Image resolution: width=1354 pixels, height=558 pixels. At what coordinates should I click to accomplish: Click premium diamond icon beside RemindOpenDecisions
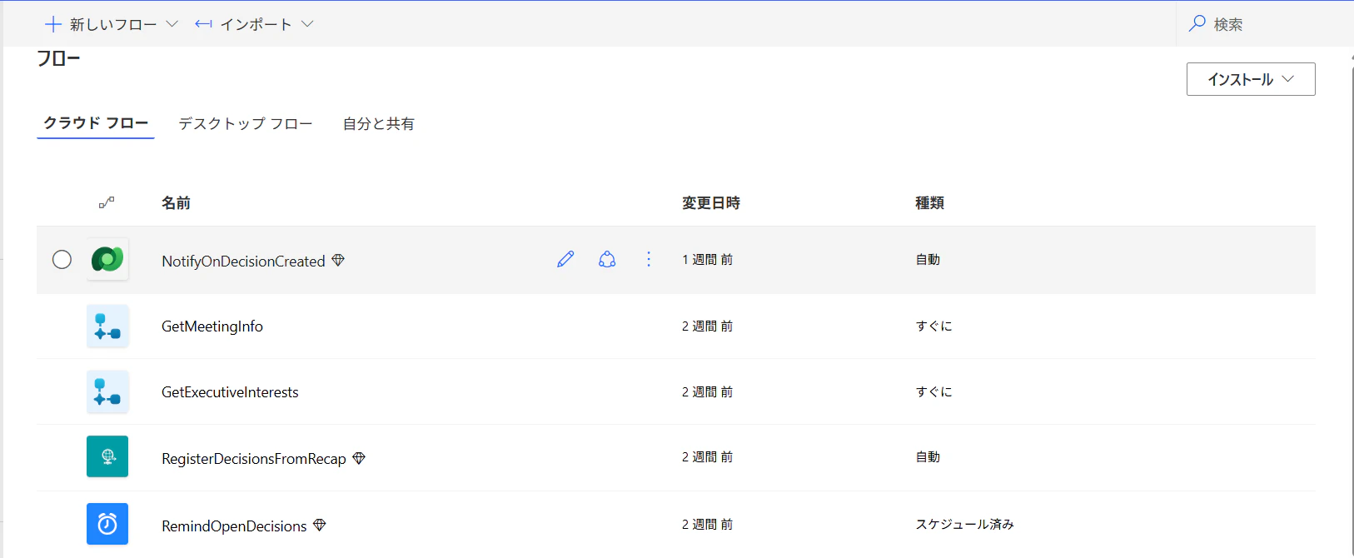320,526
